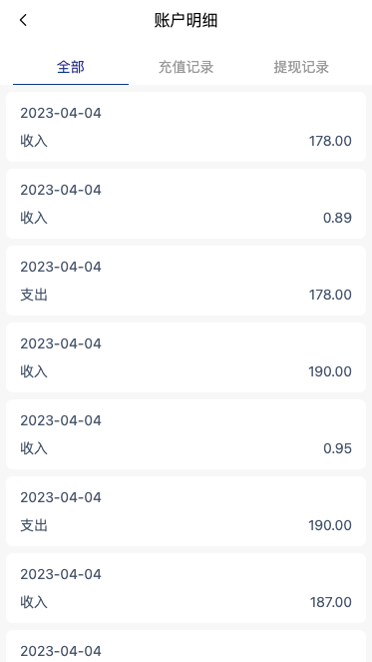372x662 pixels.
Task: Tap the 187.00 income amount
Action: [x=331, y=602]
